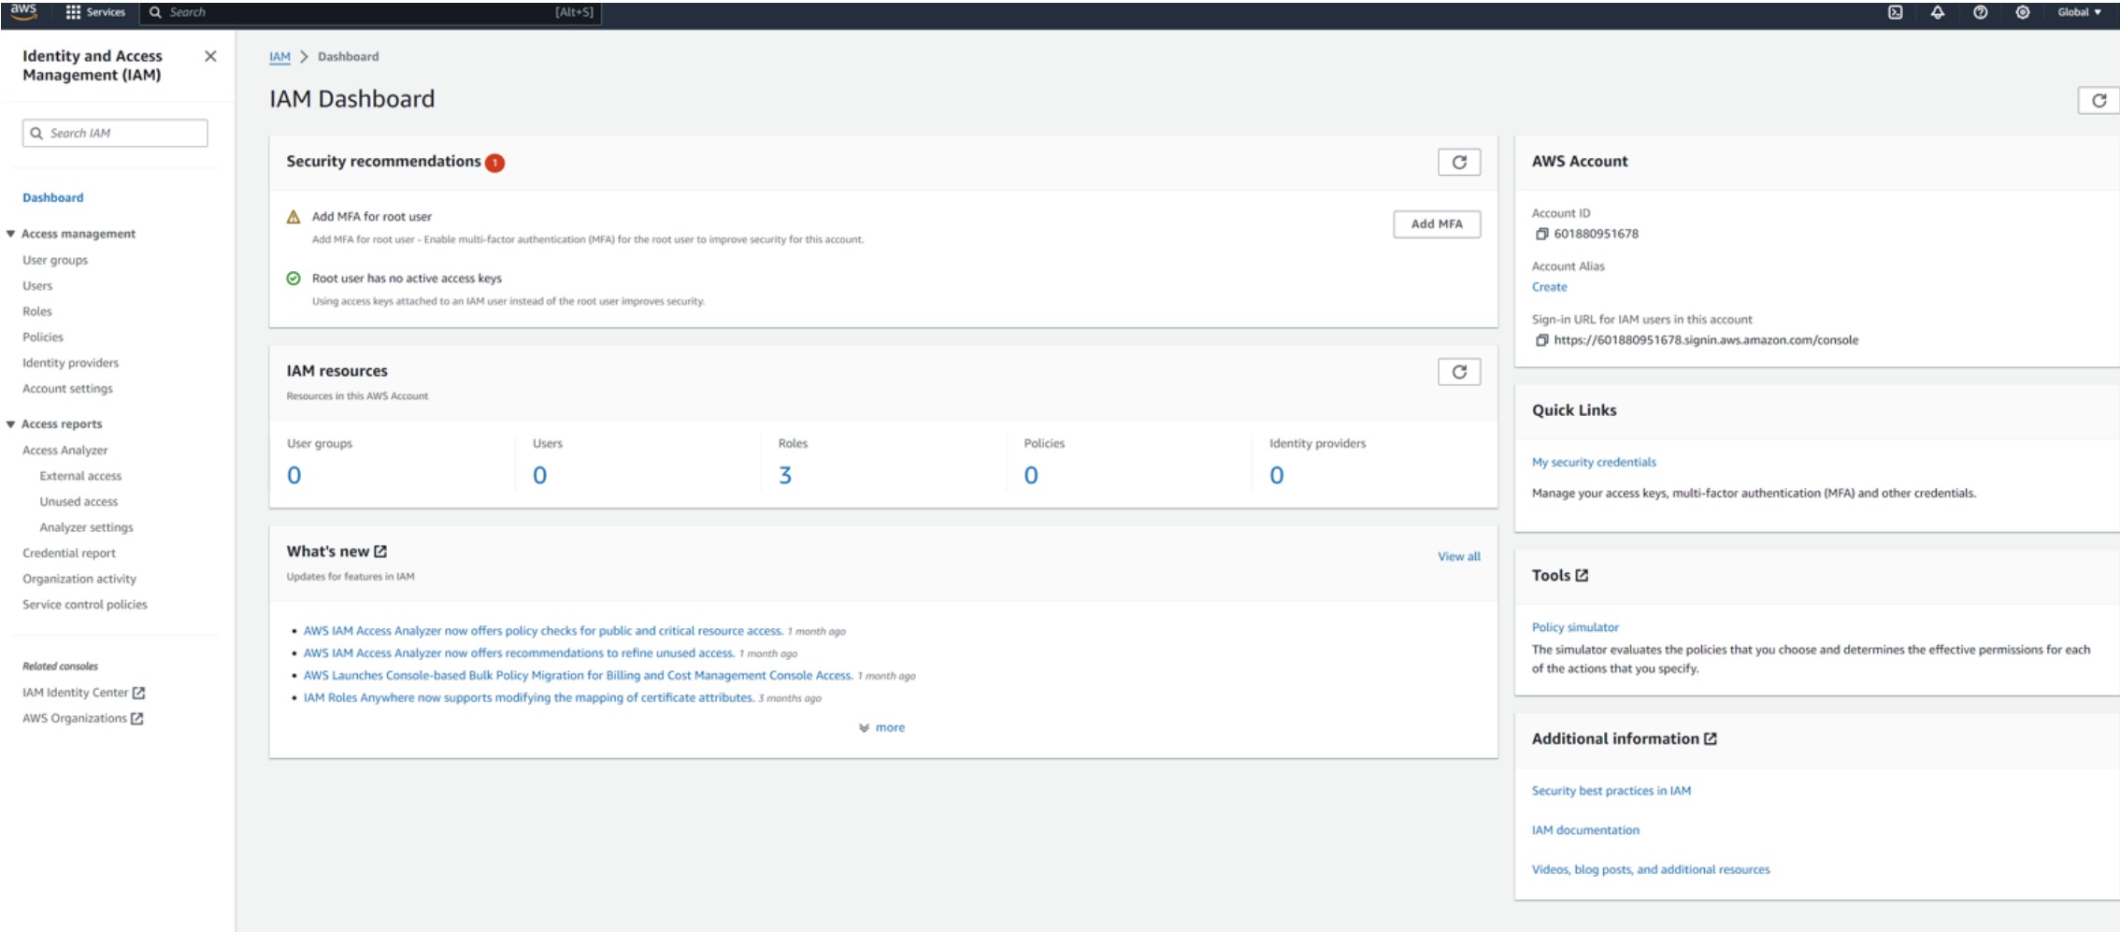The width and height of the screenshot is (2120, 932).
Task: Open External access under Access Analyzer
Action: (x=80, y=476)
